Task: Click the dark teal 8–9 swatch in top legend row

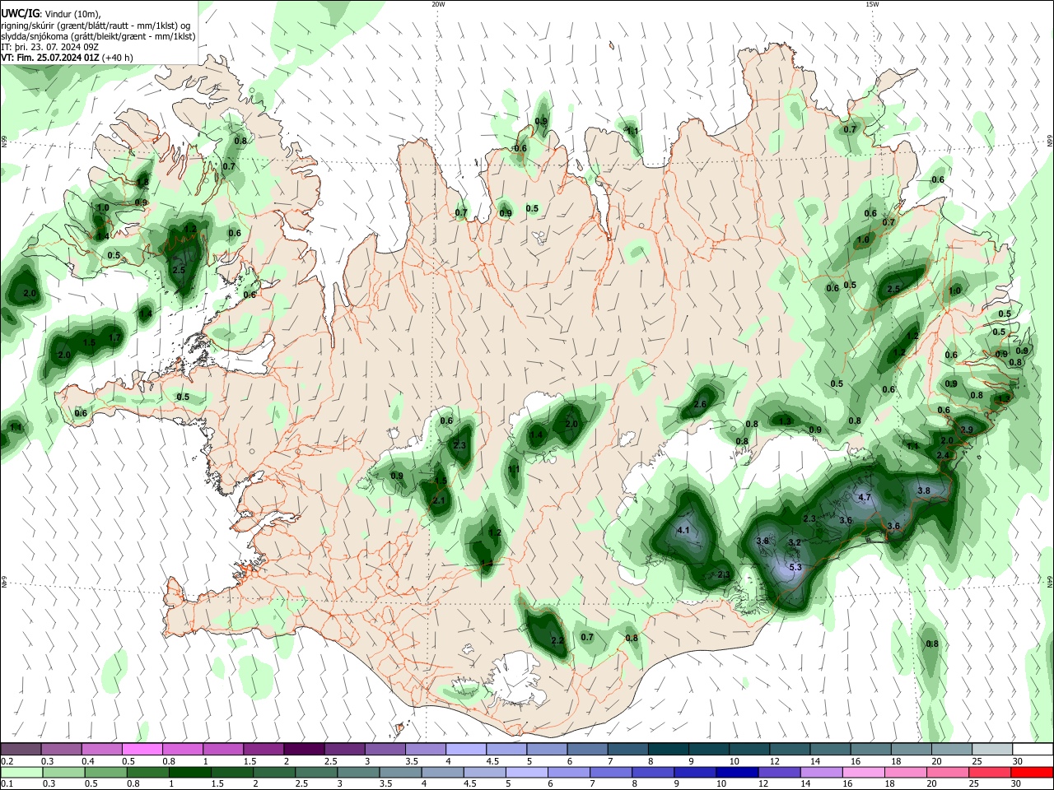Action: pyautogui.click(x=669, y=750)
